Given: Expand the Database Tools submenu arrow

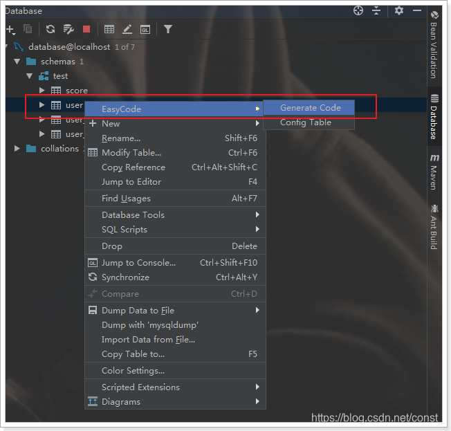Looking at the screenshot, I should (257, 214).
